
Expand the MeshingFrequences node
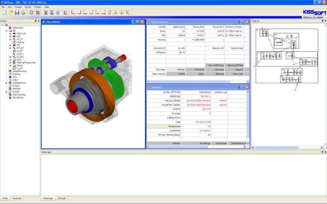[10, 62]
